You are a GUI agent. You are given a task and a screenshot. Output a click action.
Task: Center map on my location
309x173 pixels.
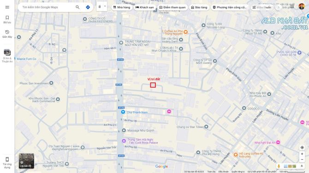pos(302,147)
